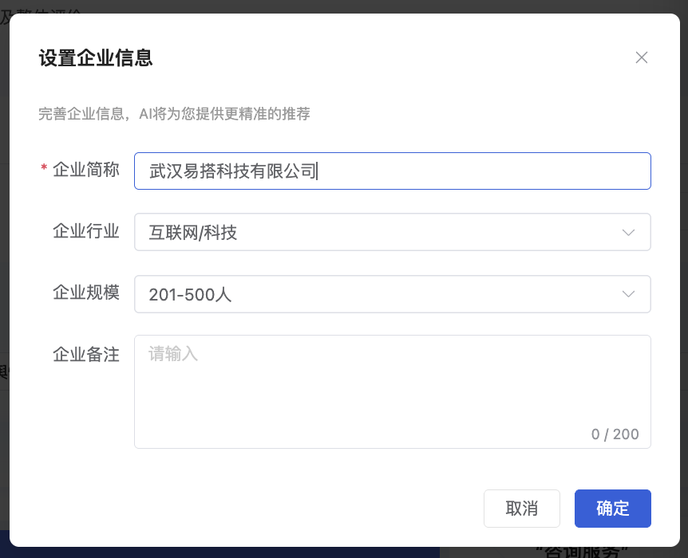Expand the 201-500人 chevron arrow
688x558 pixels.
pyautogui.click(x=628, y=294)
